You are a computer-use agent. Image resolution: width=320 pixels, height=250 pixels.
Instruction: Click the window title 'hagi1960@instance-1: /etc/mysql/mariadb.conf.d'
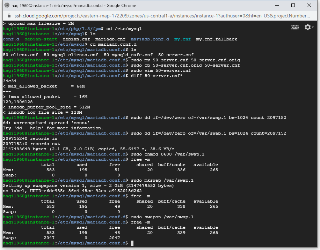[x=57, y=6]
